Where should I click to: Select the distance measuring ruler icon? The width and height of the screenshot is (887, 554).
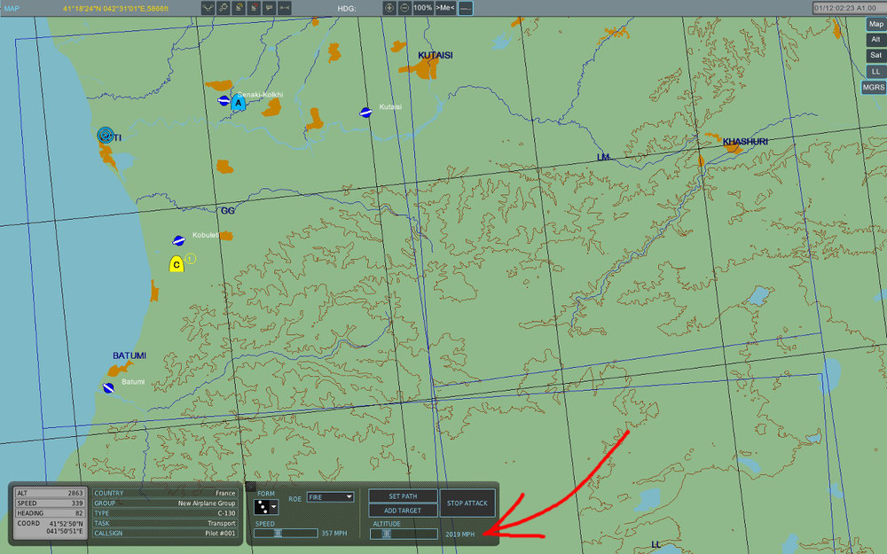(x=285, y=8)
